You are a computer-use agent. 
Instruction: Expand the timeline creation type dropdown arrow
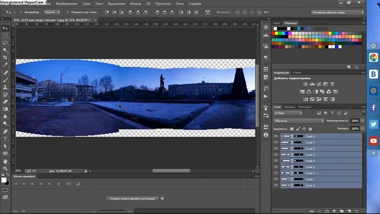pos(162,199)
